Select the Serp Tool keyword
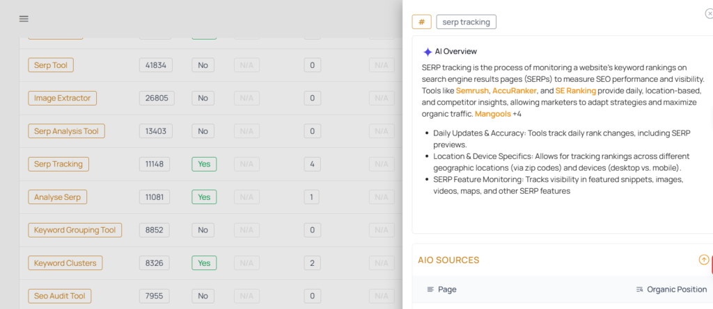 click(50, 65)
